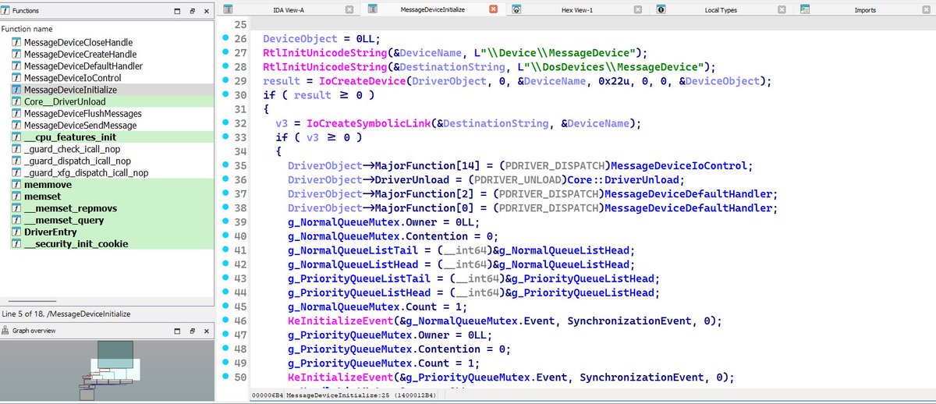Sort by the Function name column header
The height and width of the screenshot is (404, 936).
click(x=107, y=28)
